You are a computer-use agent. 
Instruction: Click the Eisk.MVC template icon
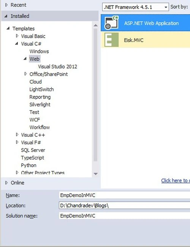tap(111, 40)
